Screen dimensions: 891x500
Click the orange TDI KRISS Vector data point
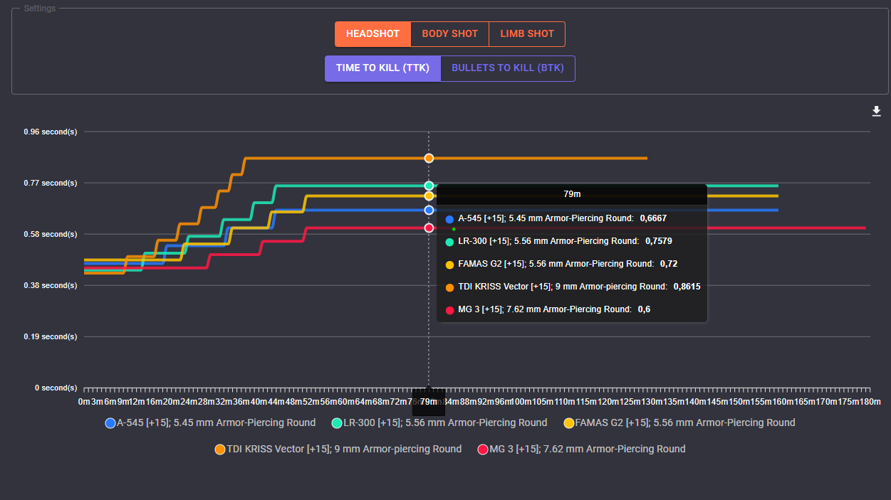pyautogui.click(x=429, y=158)
